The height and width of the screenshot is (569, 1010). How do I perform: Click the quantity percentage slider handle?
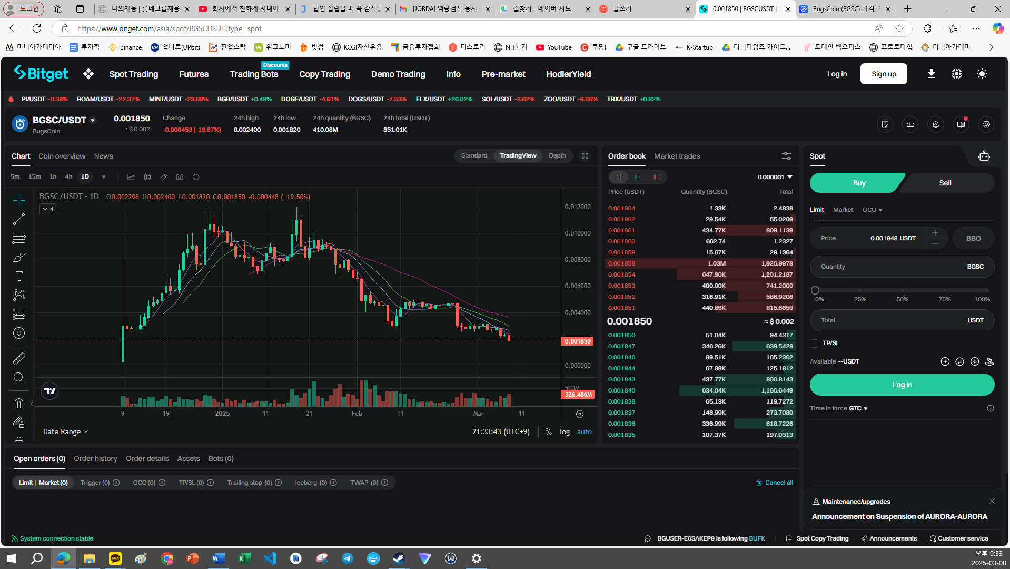click(815, 290)
